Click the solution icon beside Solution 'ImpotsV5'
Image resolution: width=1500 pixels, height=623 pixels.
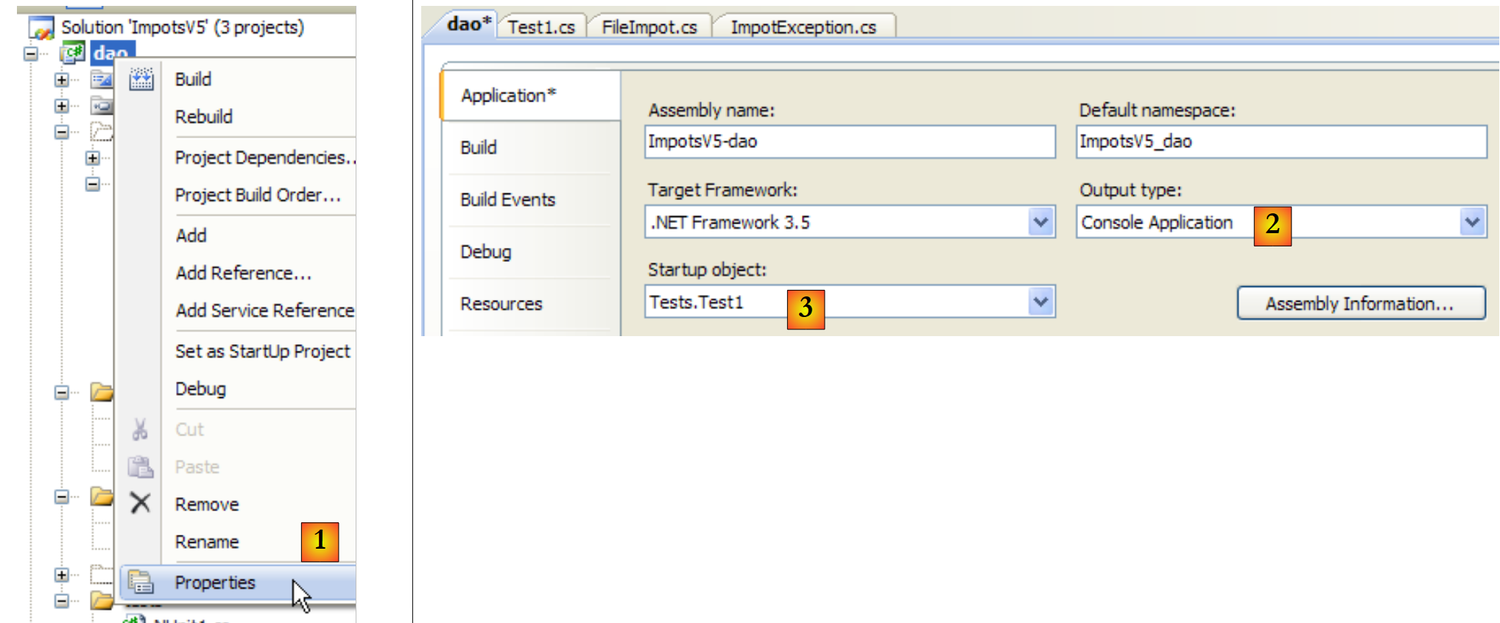tap(41, 28)
